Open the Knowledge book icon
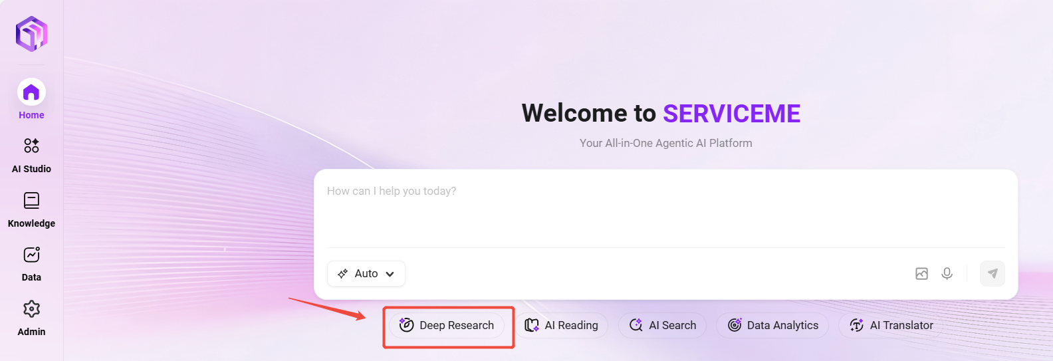Screen dimensions: 1053x361 [x=31, y=200]
